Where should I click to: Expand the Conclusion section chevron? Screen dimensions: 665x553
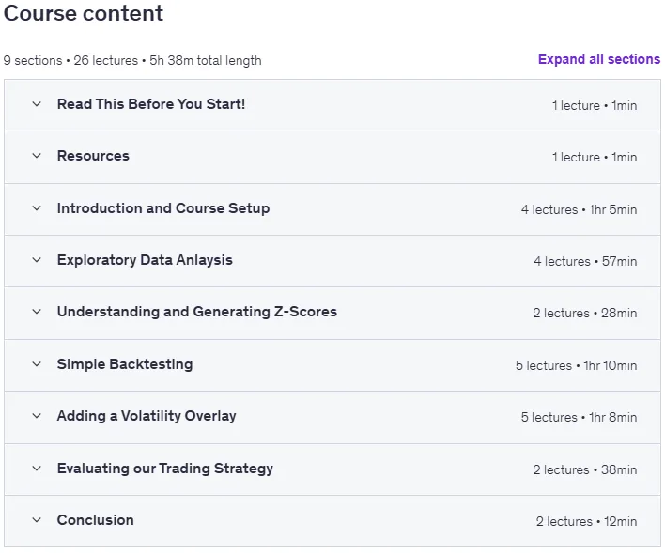(x=37, y=520)
